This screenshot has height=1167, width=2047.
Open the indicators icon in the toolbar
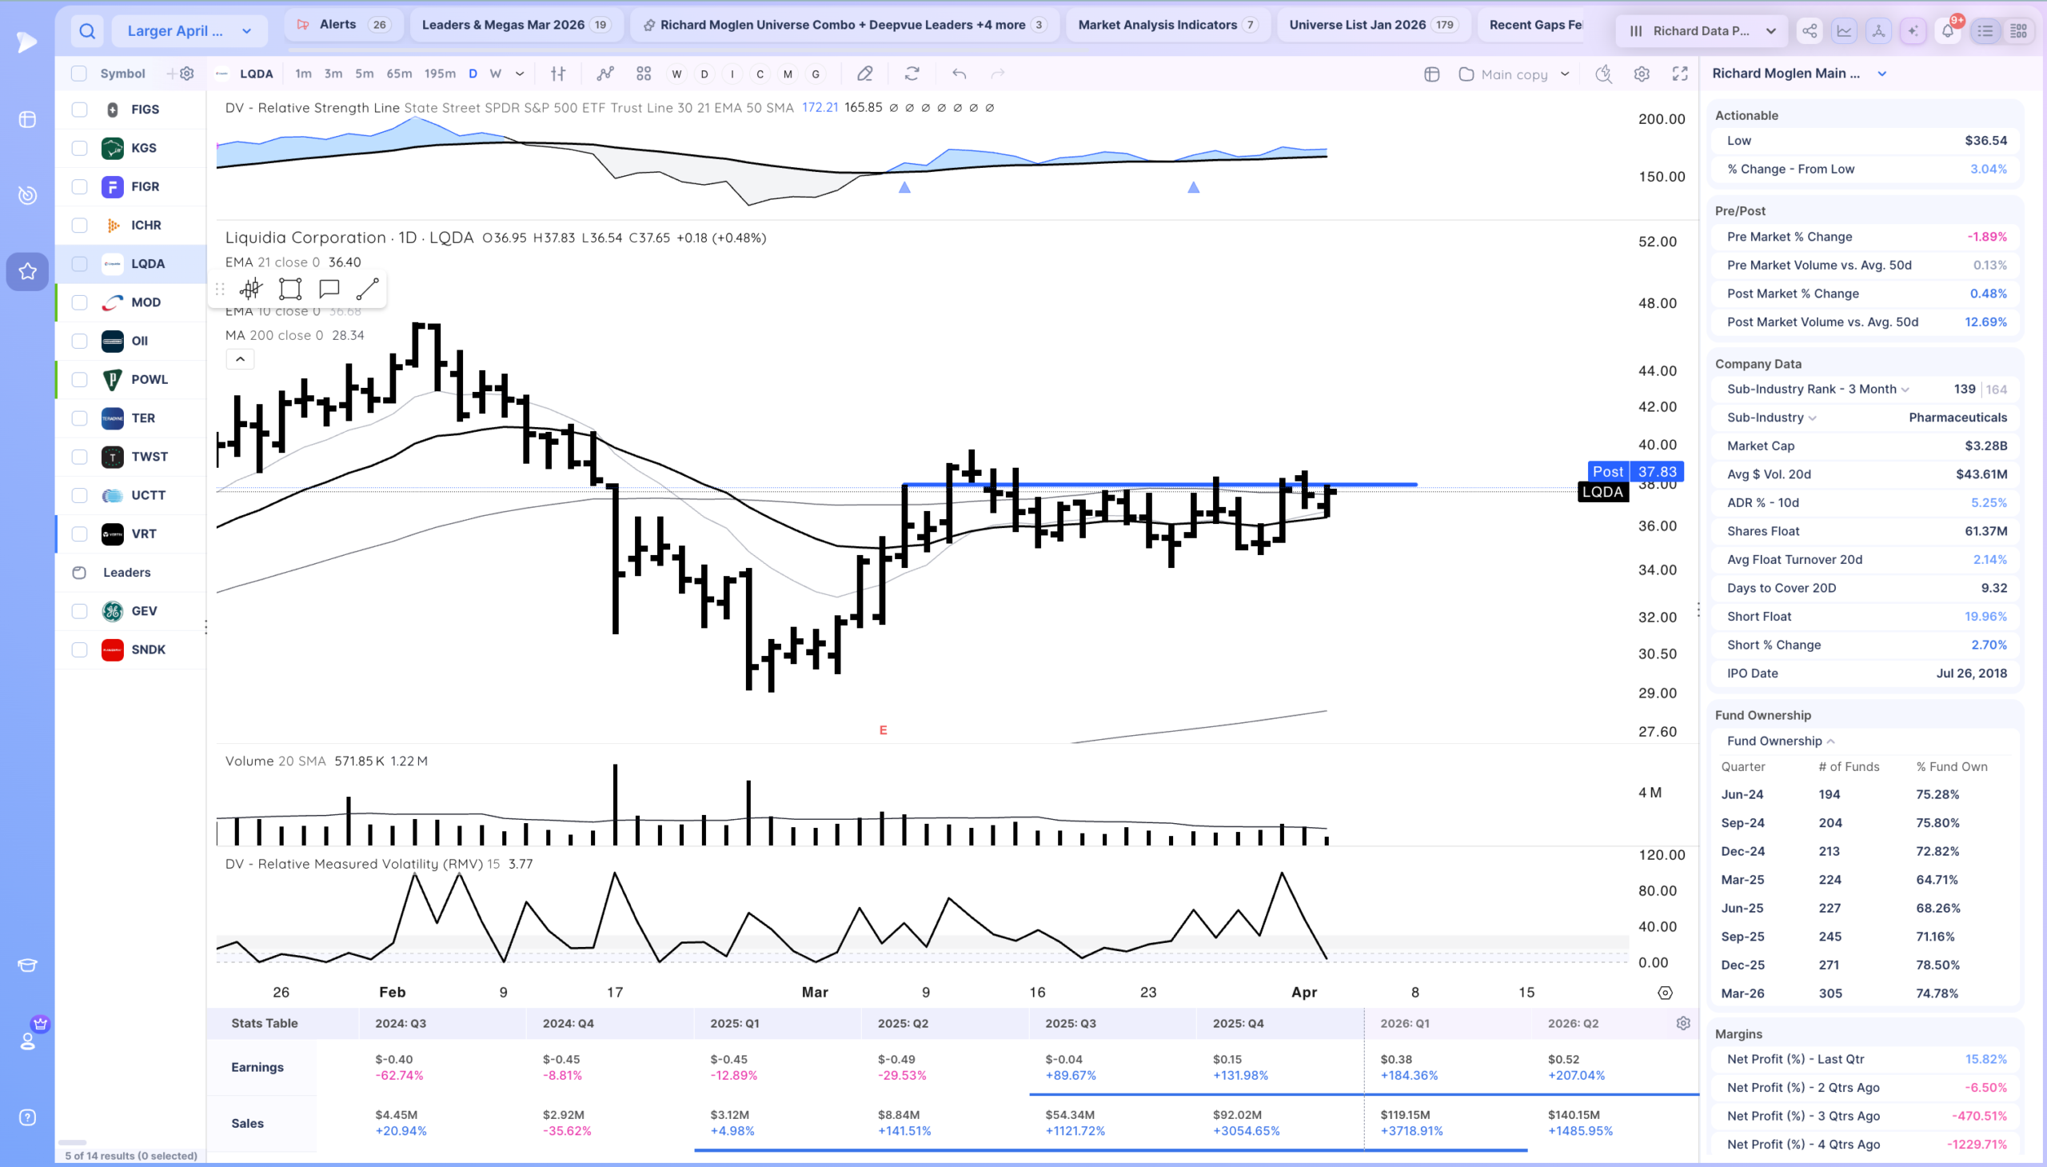[605, 74]
